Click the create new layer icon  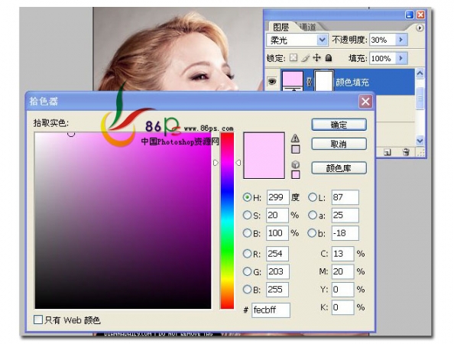tap(388, 152)
